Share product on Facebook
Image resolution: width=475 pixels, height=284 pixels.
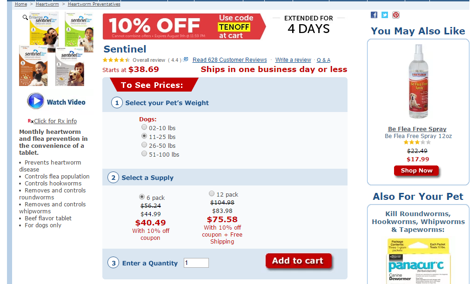point(374,15)
